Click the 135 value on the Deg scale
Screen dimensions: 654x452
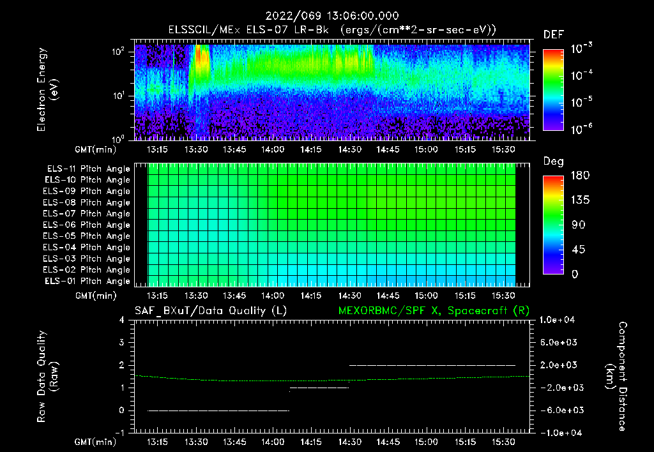coord(580,200)
